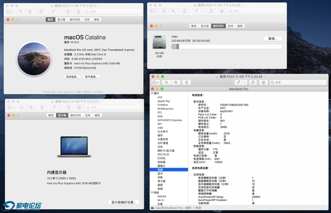The height and width of the screenshot is (213, 331).
Task: Select NVMExpress in the hardware list
Action: (165, 109)
